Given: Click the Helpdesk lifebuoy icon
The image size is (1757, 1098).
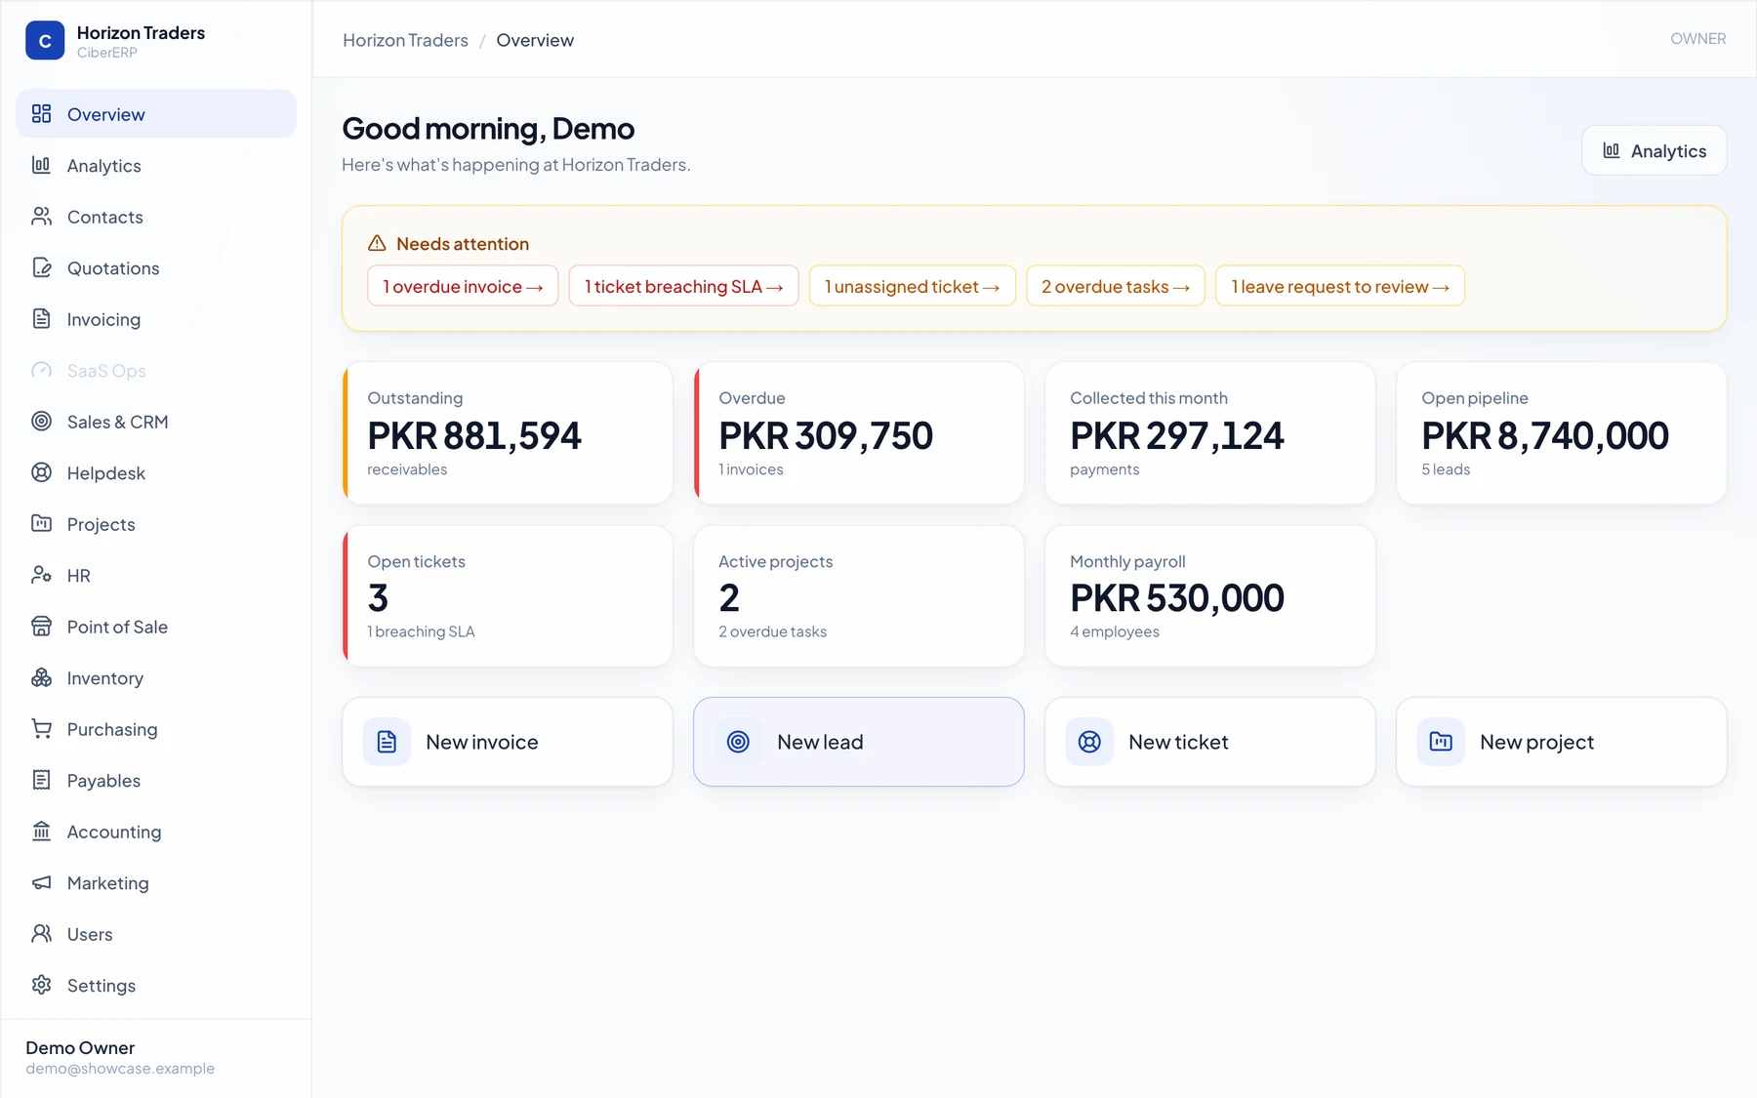Looking at the screenshot, I should 41,472.
